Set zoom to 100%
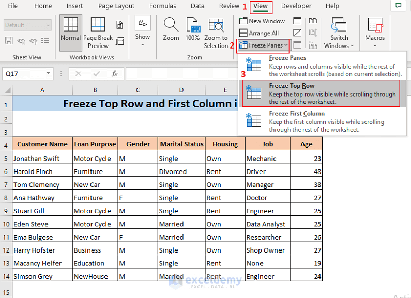 (x=192, y=29)
